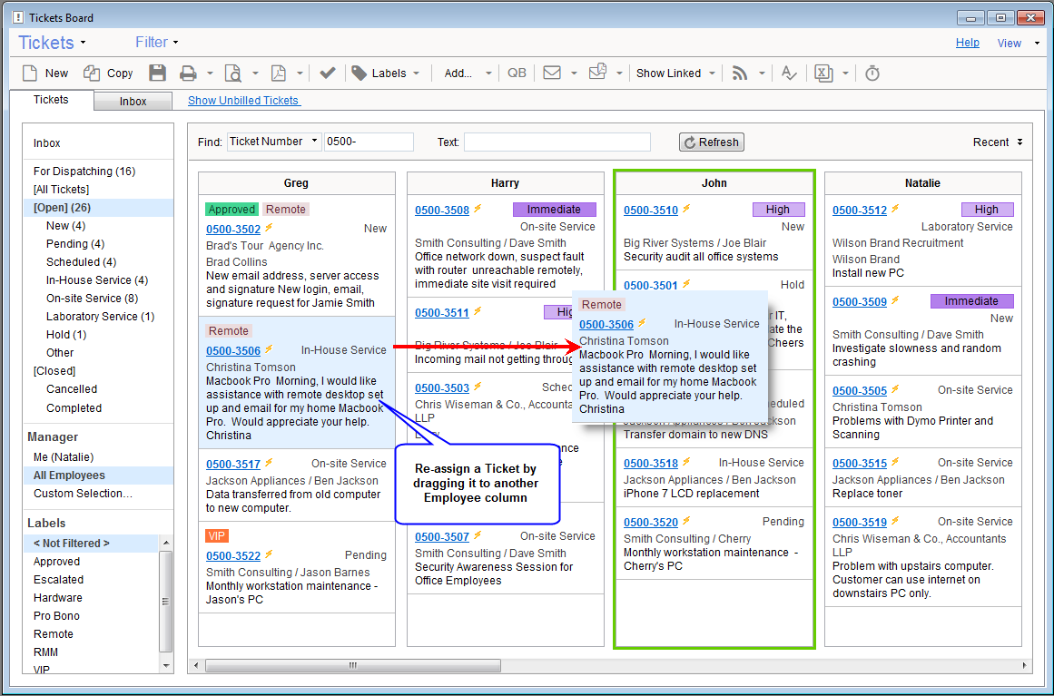This screenshot has height=696, width=1054.
Task: Click the QB QuickBooks toolbar icon
Action: (x=517, y=74)
